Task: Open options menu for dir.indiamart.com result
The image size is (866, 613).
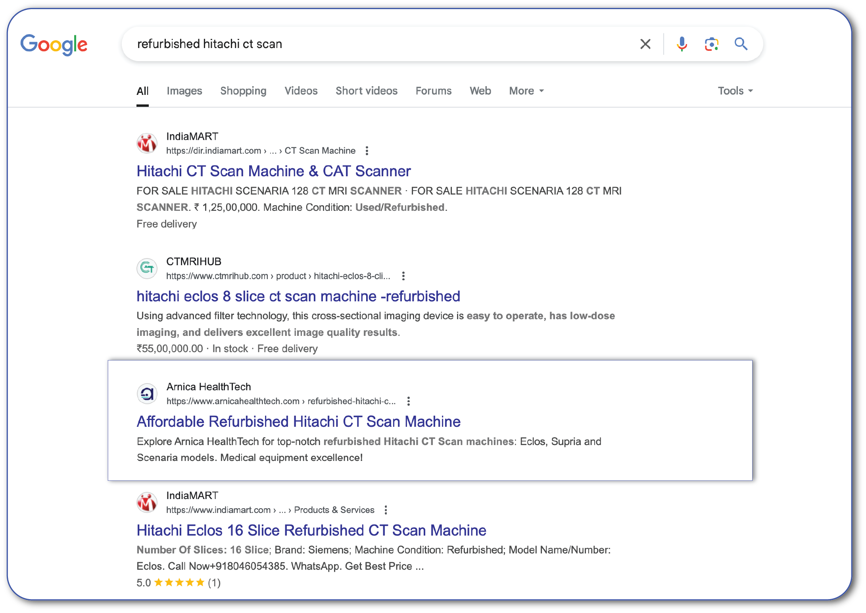Action: (367, 151)
